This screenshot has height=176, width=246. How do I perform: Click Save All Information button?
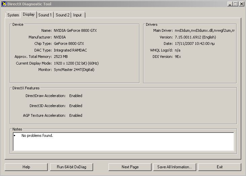click(175, 167)
